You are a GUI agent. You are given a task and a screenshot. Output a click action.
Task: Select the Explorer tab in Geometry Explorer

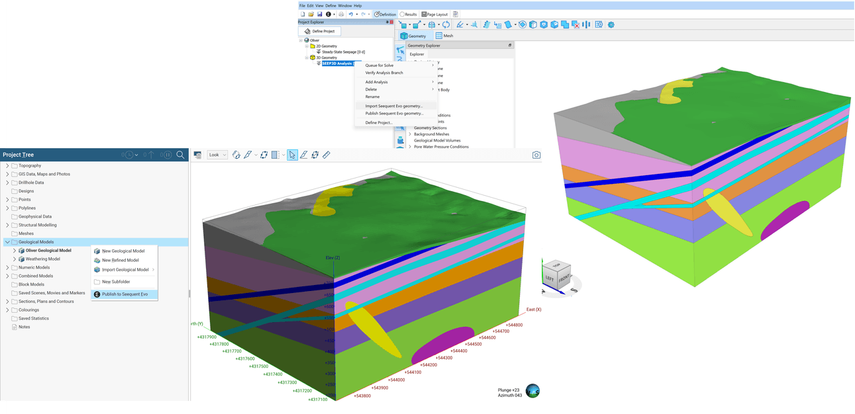click(417, 54)
